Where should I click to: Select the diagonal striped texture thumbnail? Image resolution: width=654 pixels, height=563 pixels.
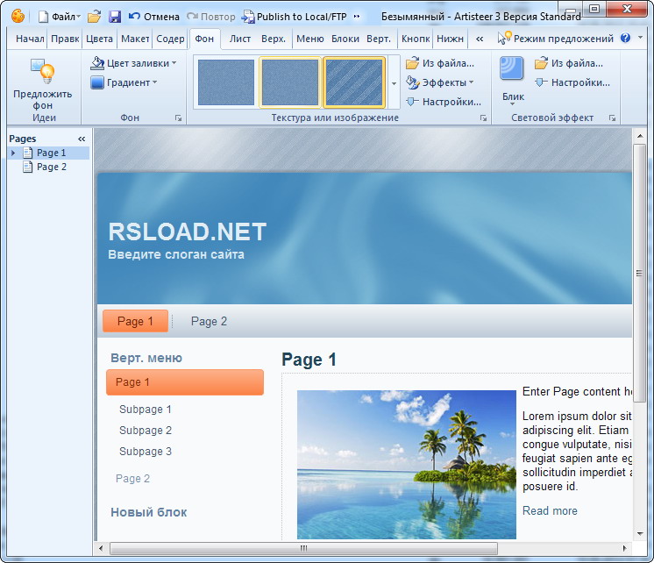click(354, 82)
